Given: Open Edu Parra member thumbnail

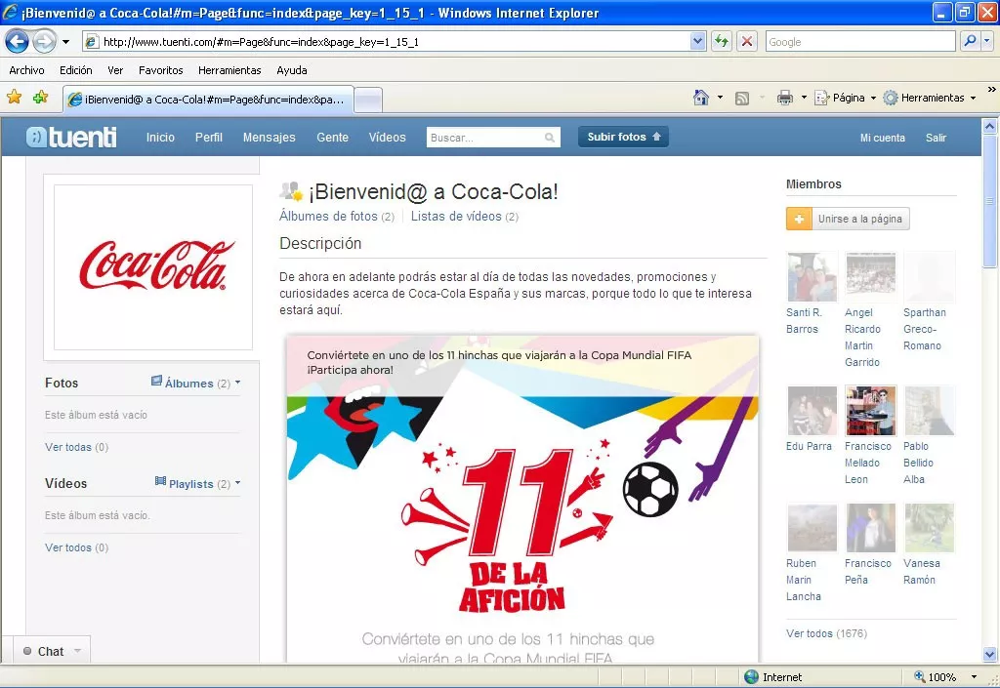Looking at the screenshot, I should click(812, 410).
